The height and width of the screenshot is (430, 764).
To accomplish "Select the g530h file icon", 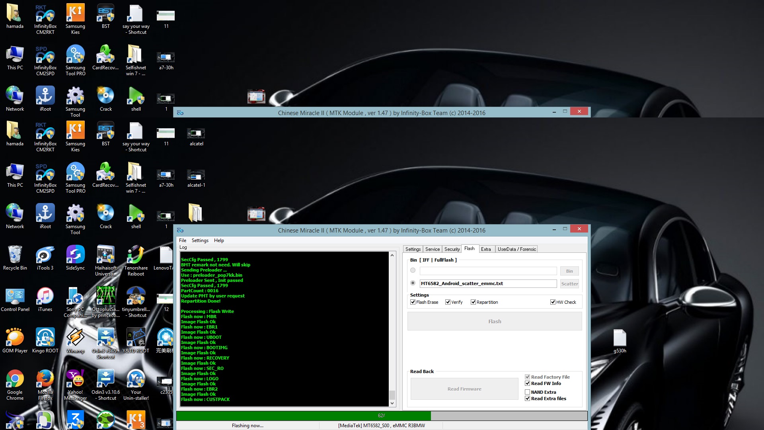I will 620,341.
